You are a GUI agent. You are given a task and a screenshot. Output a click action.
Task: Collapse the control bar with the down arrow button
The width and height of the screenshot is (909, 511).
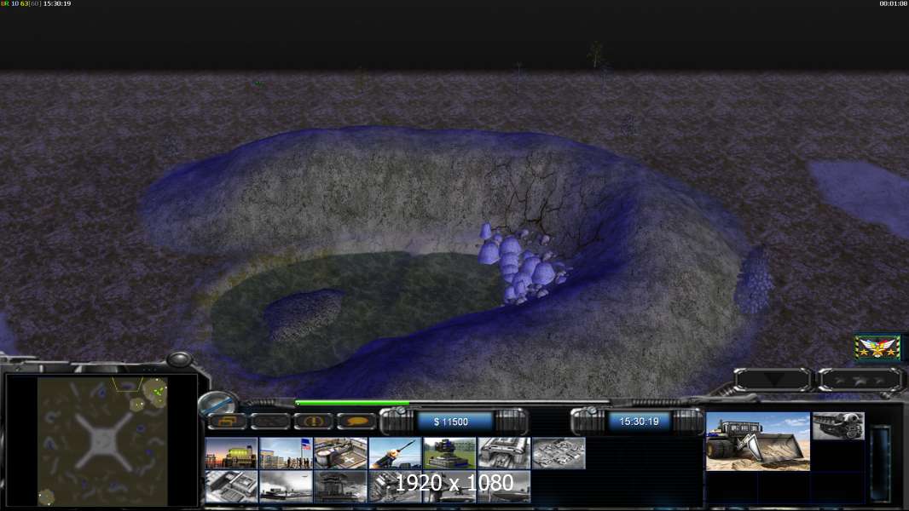[x=773, y=380]
